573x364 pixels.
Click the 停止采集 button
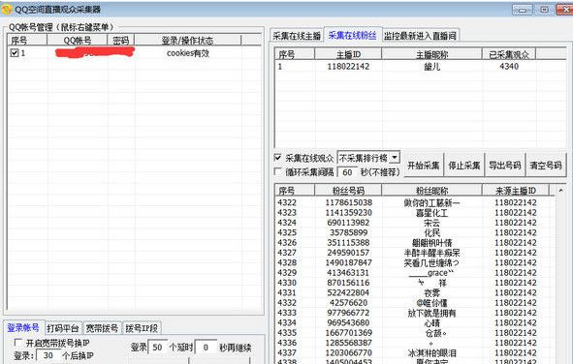[x=464, y=166]
